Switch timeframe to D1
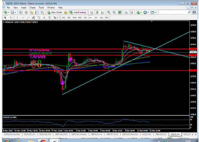The image size is (199, 142). point(96,17)
